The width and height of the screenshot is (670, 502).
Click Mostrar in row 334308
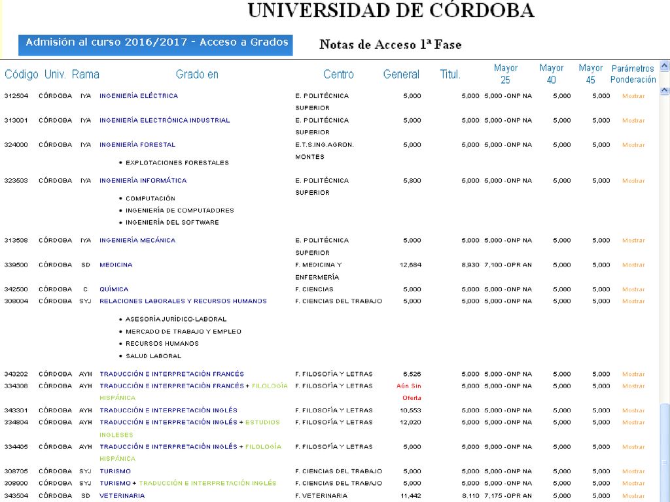click(633, 386)
